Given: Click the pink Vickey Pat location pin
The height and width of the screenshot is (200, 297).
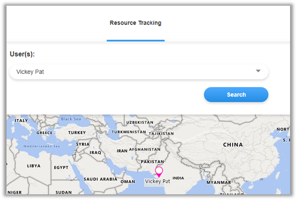Looking at the screenshot, I should [159, 171].
